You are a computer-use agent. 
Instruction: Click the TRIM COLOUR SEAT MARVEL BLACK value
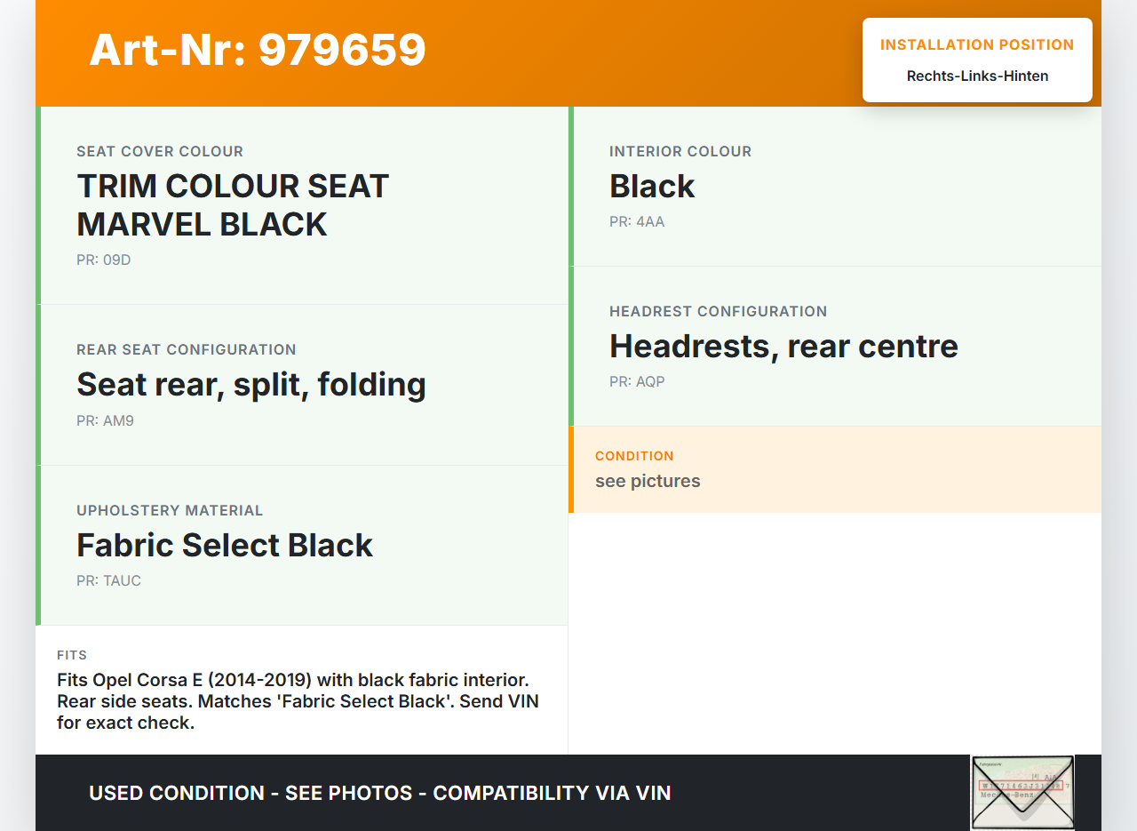pyautogui.click(x=233, y=205)
